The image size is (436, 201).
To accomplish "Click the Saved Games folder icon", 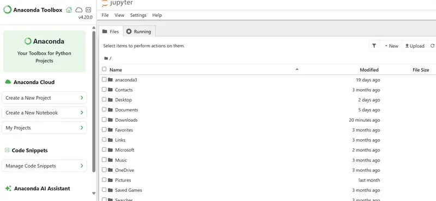I will [110, 190].
